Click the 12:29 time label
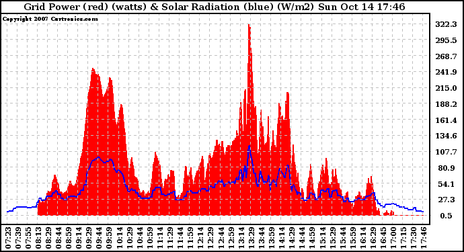464x252 pixels. (x=210, y=238)
